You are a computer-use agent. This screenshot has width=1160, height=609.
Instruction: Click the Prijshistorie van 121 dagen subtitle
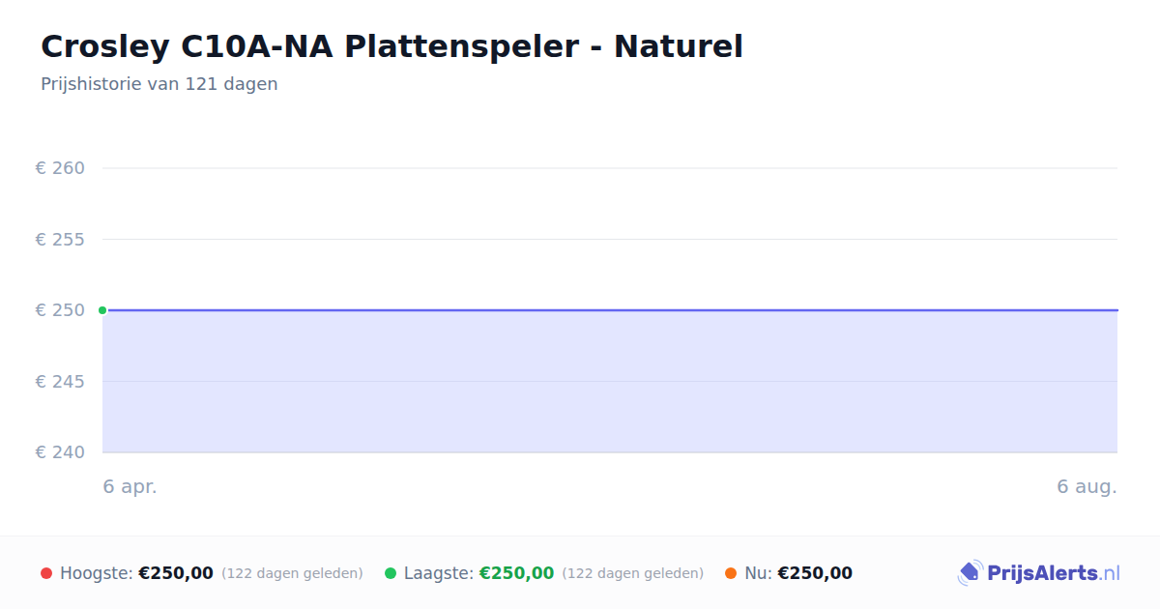click(x=159, y=84)
